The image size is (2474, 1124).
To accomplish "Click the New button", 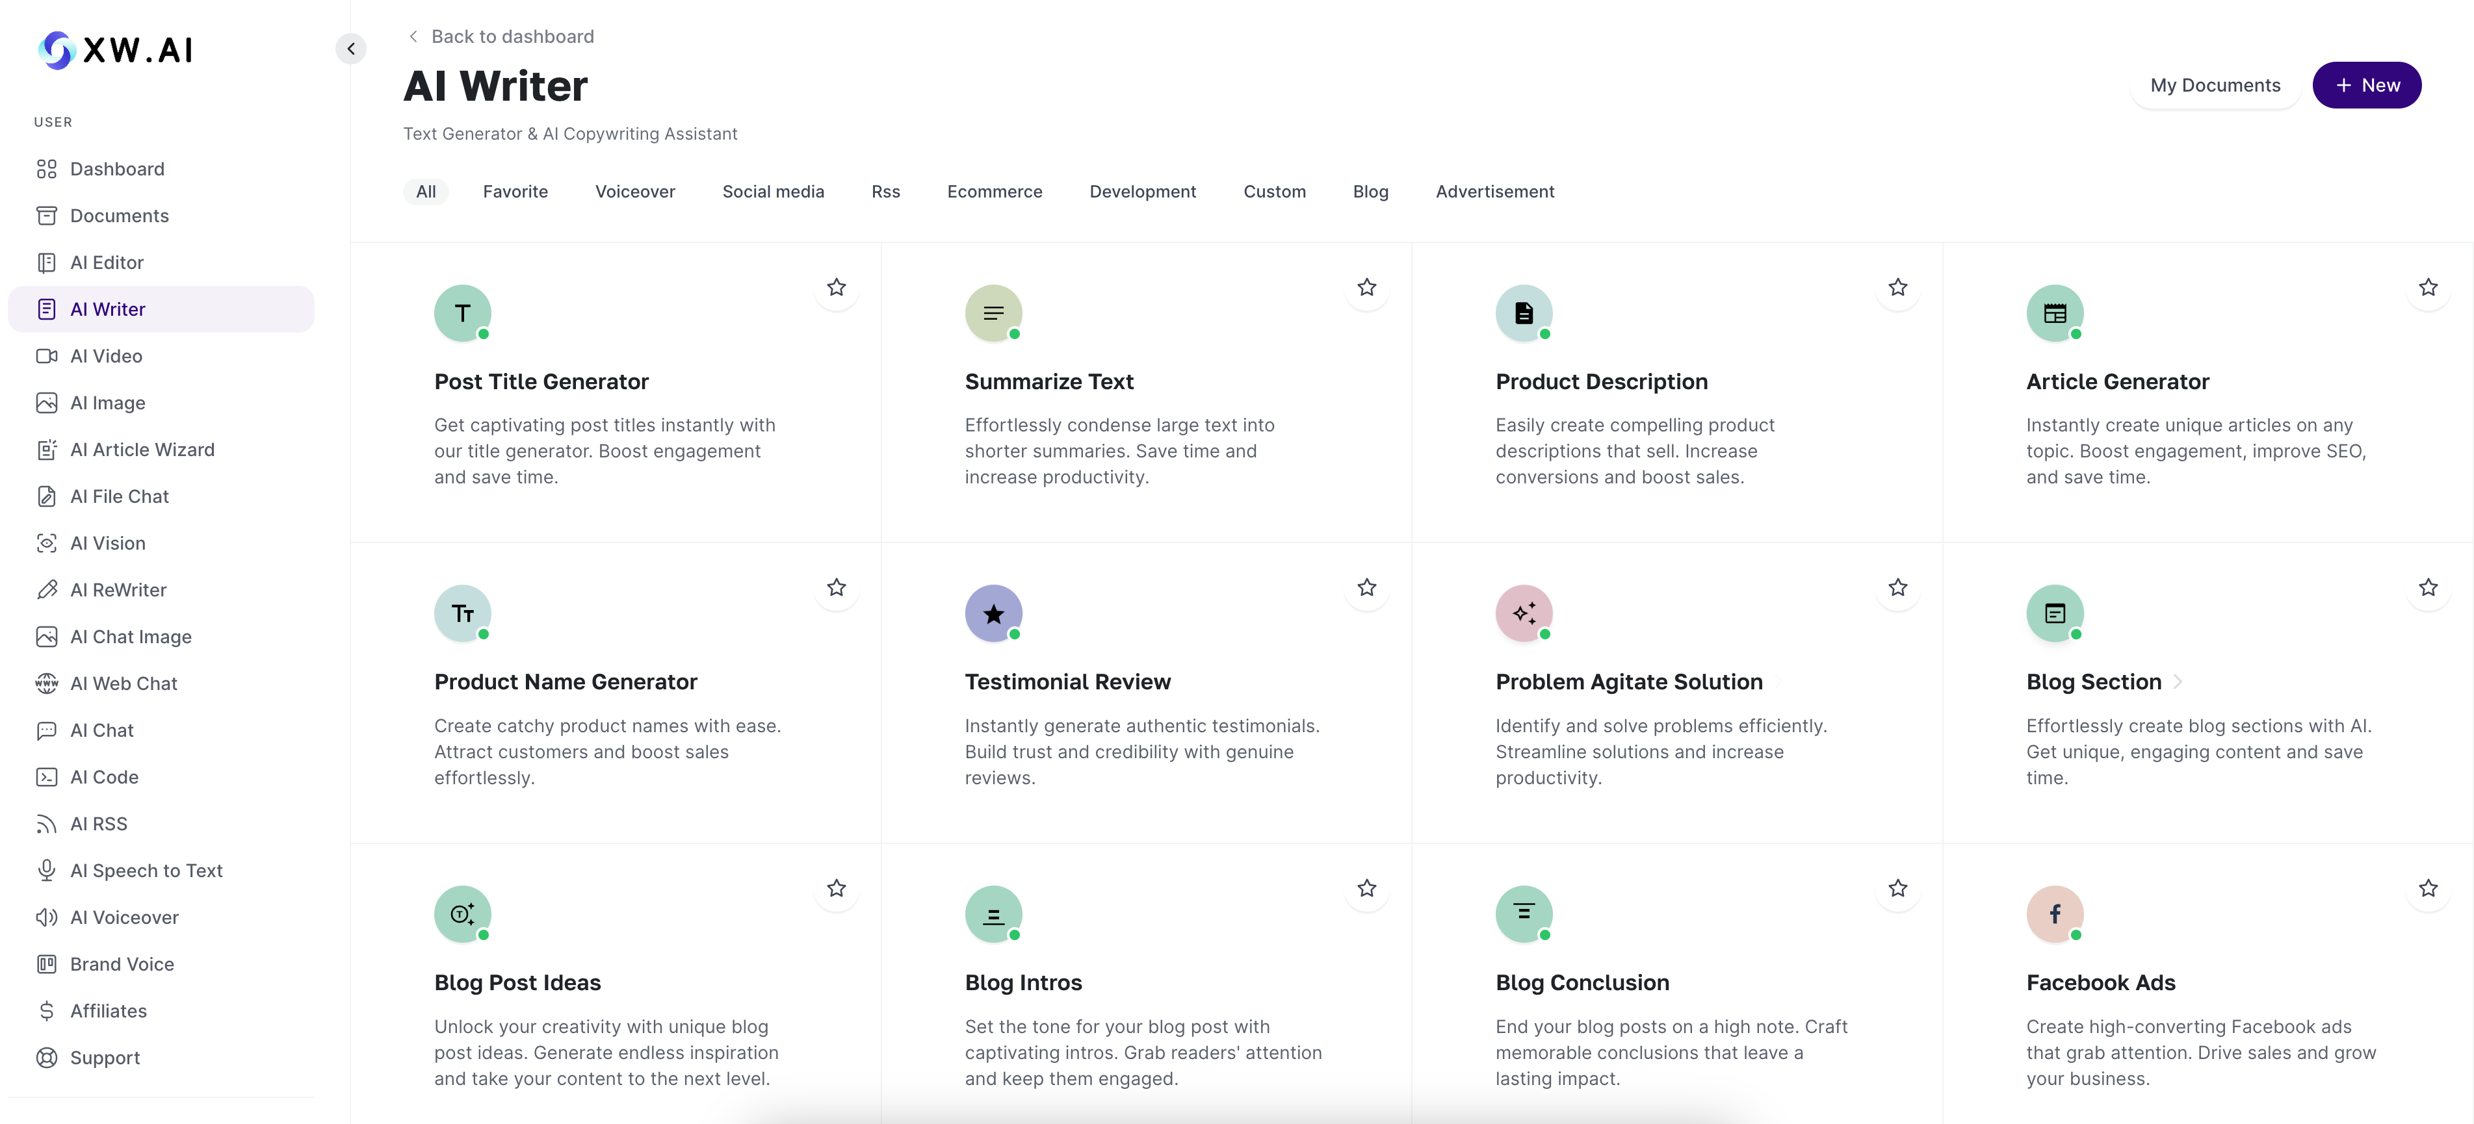I will click(2367, 84).
